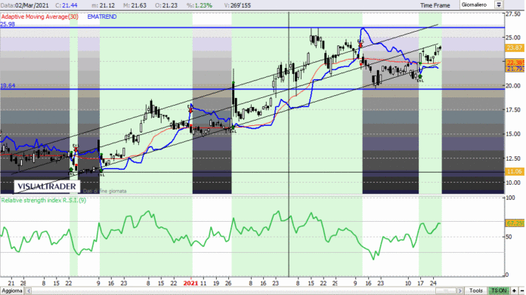Select the Adaptive Moving Average(30) label
The image size is (526, 295).
click(x=39, y=17)
